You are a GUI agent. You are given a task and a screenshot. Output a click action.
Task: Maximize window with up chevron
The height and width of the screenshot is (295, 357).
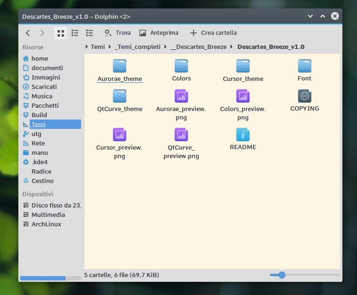323,16
